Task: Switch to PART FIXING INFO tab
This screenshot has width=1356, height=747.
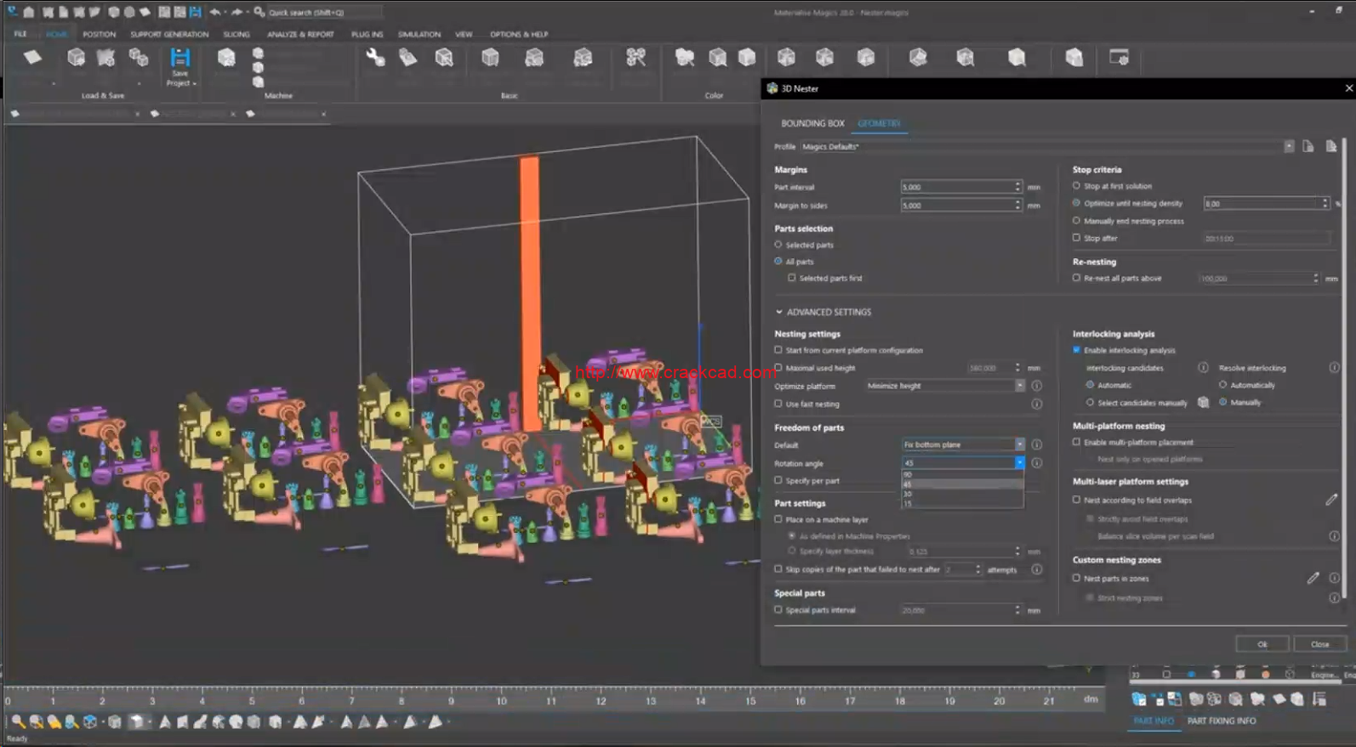Action: click(1221, 721)
